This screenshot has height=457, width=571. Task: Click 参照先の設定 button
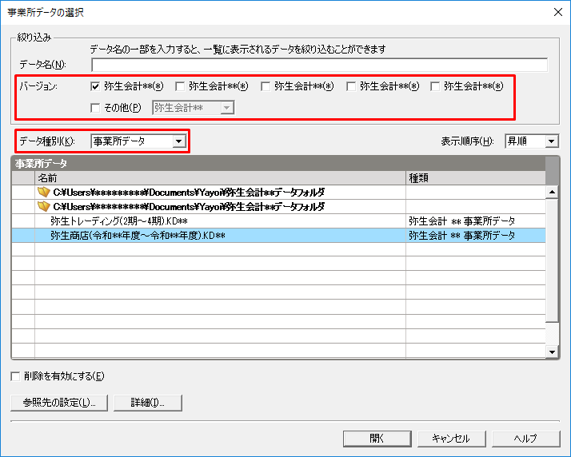[x=59, y=402]
